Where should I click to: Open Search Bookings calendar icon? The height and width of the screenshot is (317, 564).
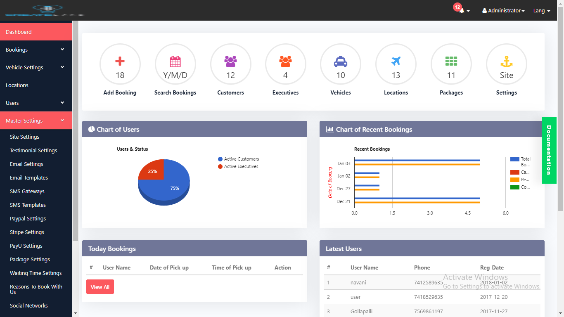point(175,62)
